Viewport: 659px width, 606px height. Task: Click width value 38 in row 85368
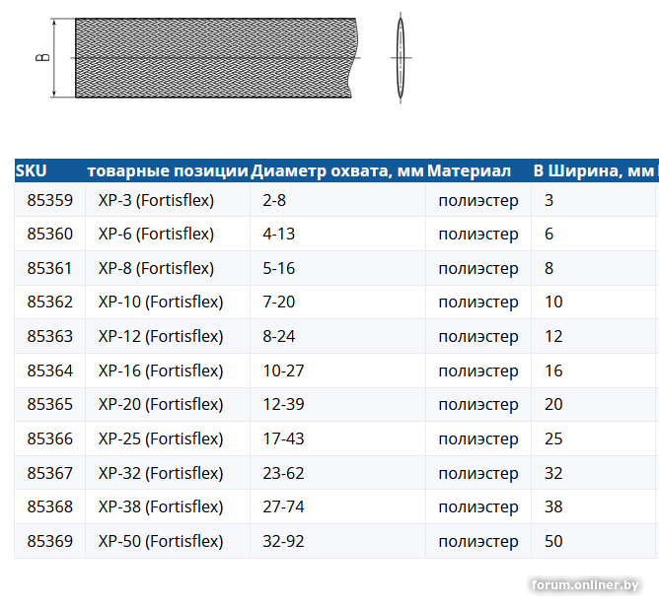coord(553,506)
